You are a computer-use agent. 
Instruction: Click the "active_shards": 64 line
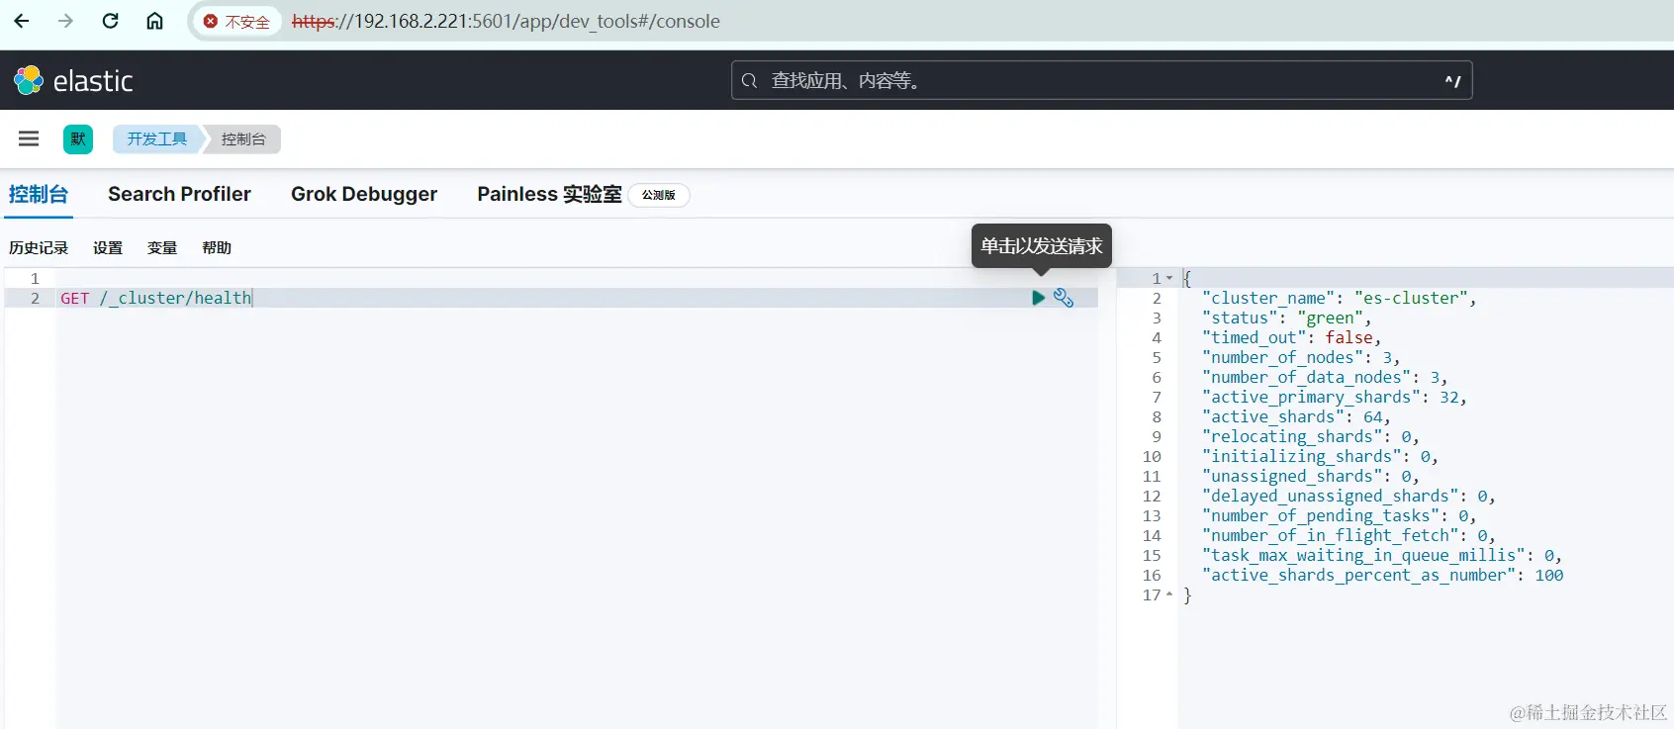coord(1296,416)
